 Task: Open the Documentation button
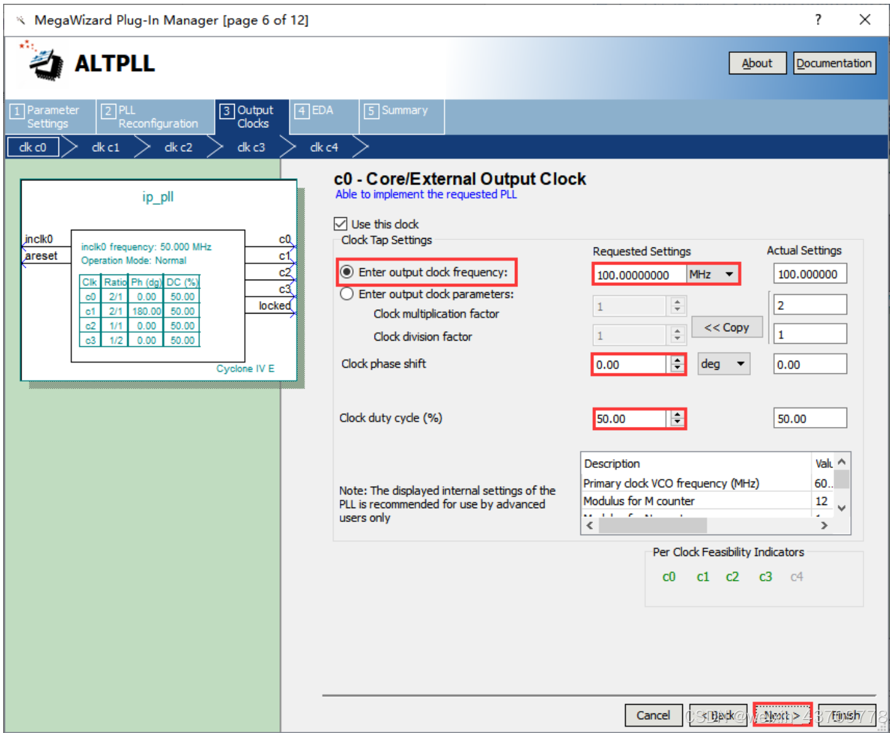pyautogui.click(x=834, y=63)
